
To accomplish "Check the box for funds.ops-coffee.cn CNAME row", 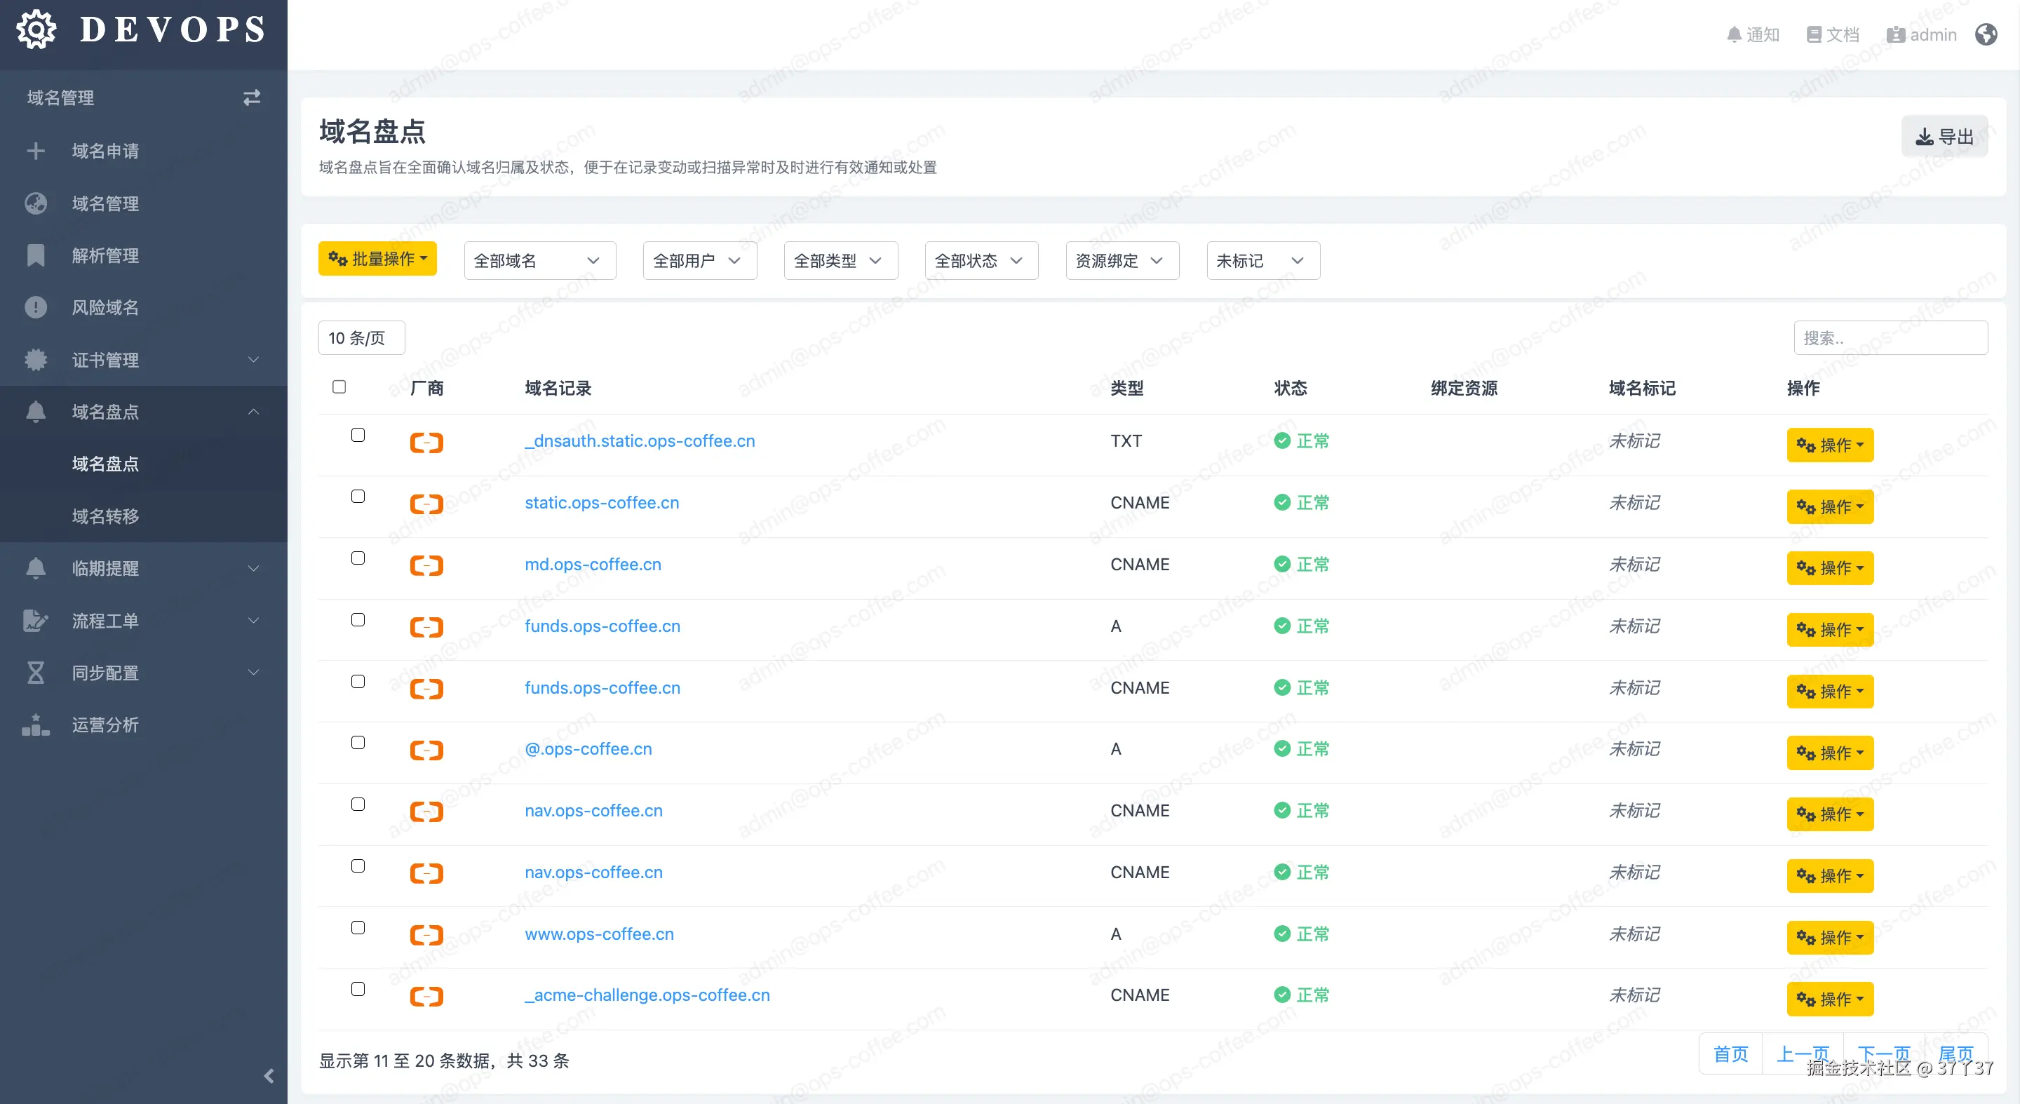I will tap(358, 681).
